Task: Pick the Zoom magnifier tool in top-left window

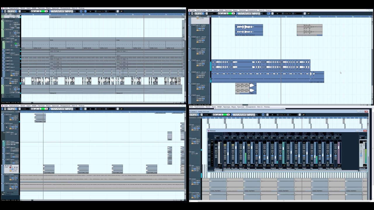Action: coord(60,11)
